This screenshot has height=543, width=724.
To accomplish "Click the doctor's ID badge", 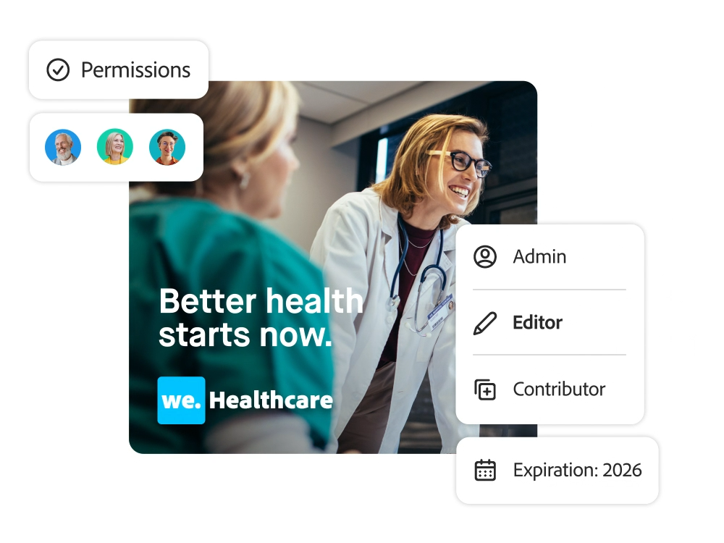I will pyautogui.click(x=440, y=313).
